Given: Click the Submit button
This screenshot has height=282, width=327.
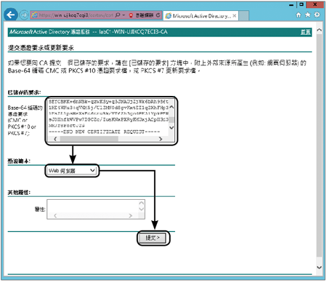Looking at the screenshot, I should pyautogui.click(x=153, y=238).
